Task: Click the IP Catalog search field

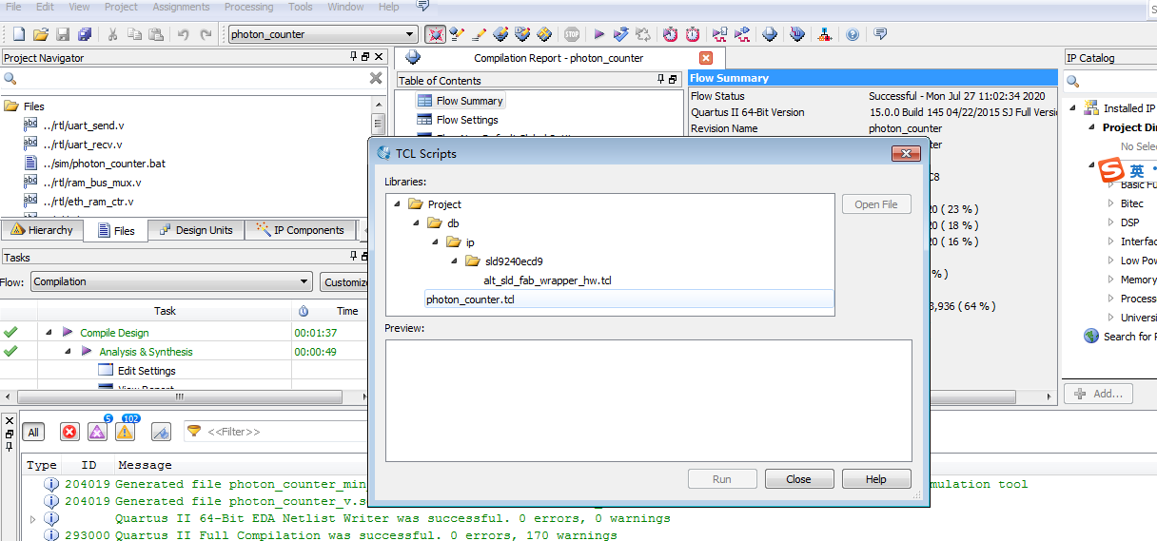Action: 1118,81
